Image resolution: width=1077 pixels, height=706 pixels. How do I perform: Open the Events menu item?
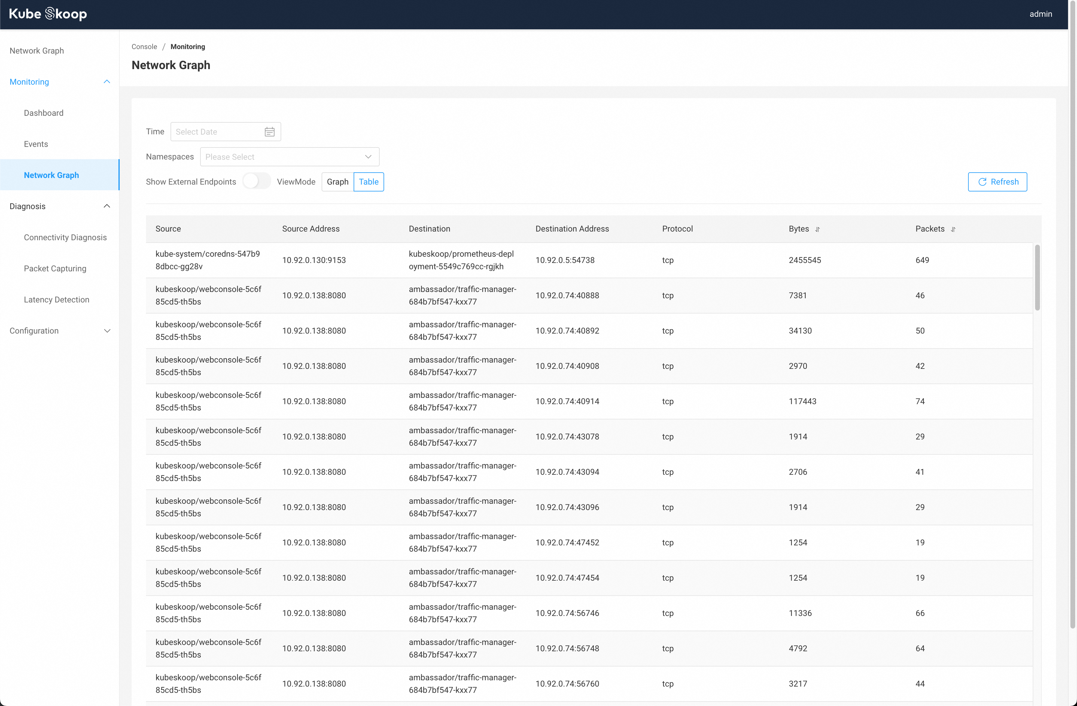pos(36,143)
